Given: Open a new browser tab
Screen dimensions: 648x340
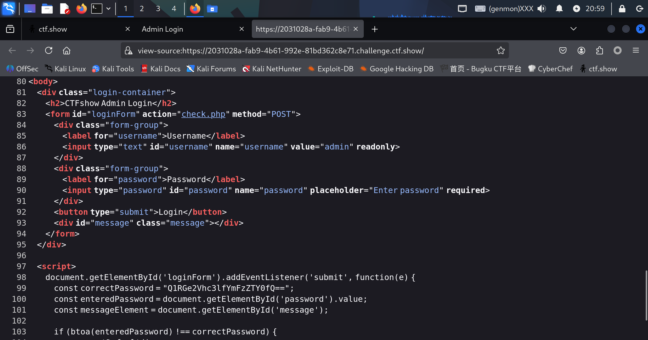Looking at the screenshot, I should [x=375, y=29].
